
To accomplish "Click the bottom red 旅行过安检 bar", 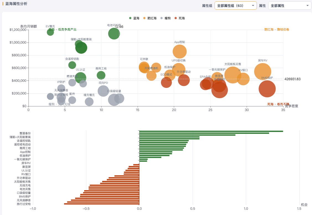I will [x=102, y=204].
